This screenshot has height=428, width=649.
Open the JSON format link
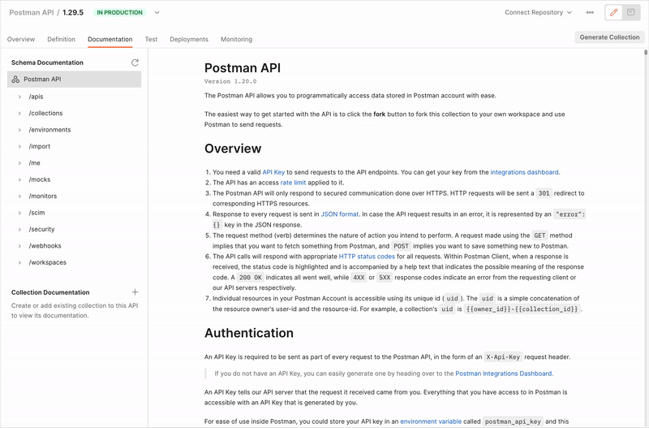(340, 214)
